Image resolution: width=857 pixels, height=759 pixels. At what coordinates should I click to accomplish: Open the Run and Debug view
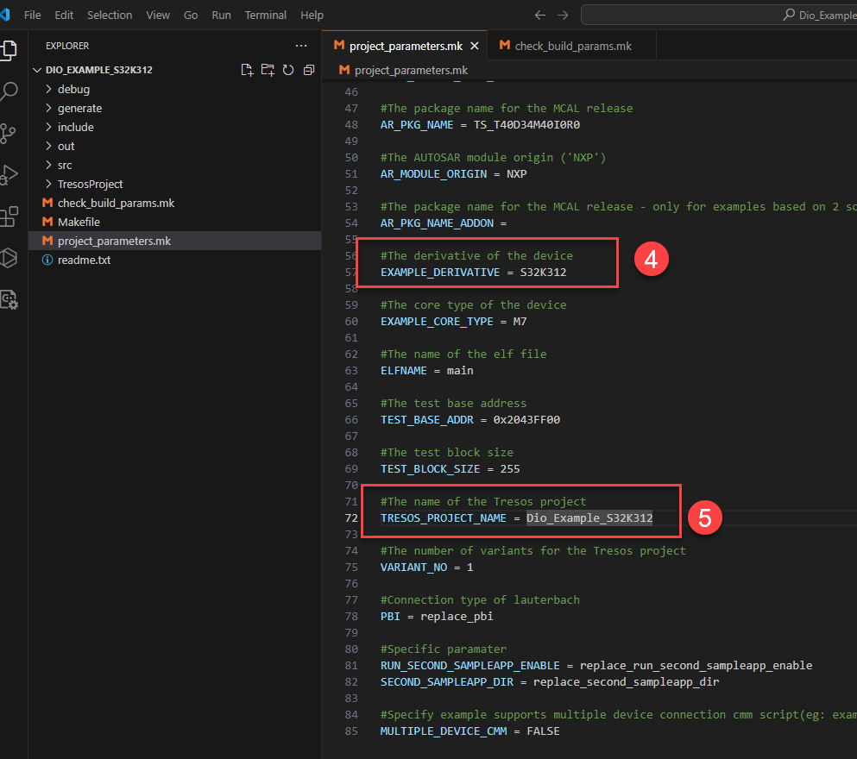pyautogui.click(x=9, y=174)
